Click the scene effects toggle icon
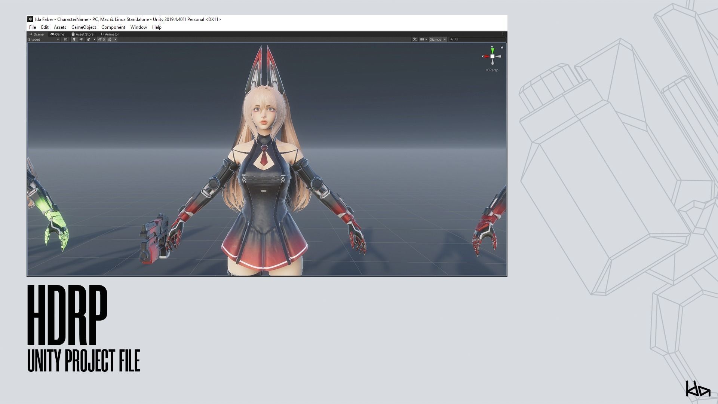Screen dimensions: 718x404 pos(89,39)
